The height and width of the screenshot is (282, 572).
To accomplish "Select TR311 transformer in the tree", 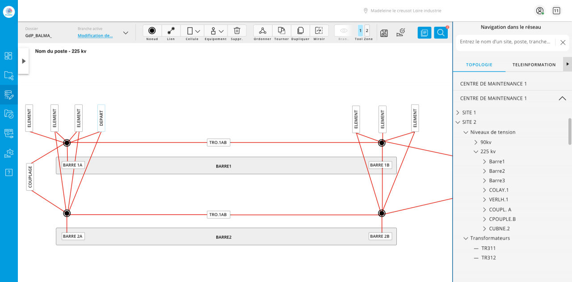I will [x=488, y=248].
